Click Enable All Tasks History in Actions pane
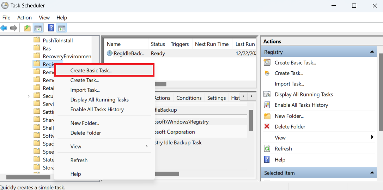The image size is (383, 190). (301, 105)
